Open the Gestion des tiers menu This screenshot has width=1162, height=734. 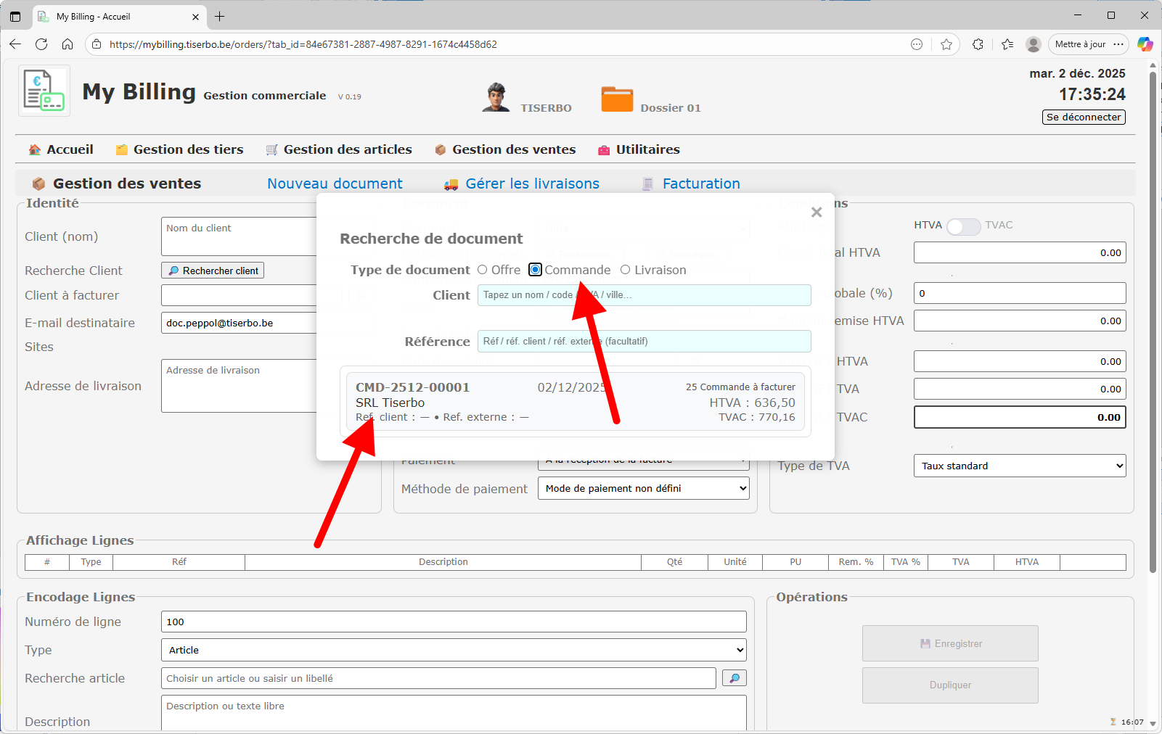click(x=188, y=149)
